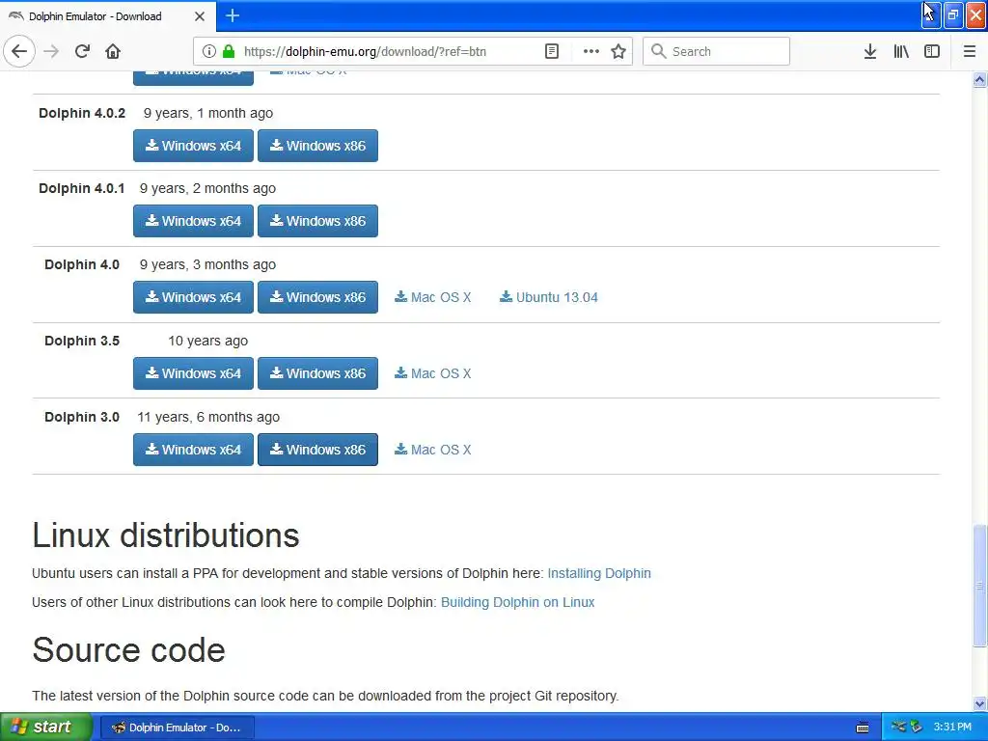Show sidebars with the sidebar icon
The width and height of the screenshot is (988, 741).
(x=932, y=52)
